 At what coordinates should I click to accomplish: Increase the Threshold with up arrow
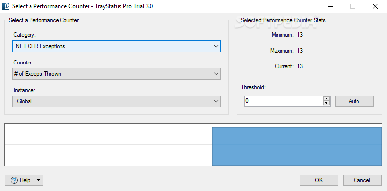click(327, 99)
